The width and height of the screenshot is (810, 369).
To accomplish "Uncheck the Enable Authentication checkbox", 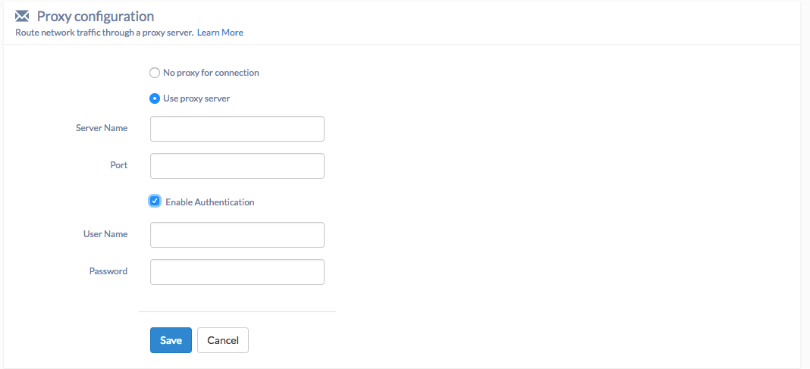I will (155, 201).
